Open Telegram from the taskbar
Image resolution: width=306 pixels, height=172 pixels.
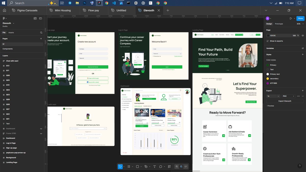coord(70,3)
